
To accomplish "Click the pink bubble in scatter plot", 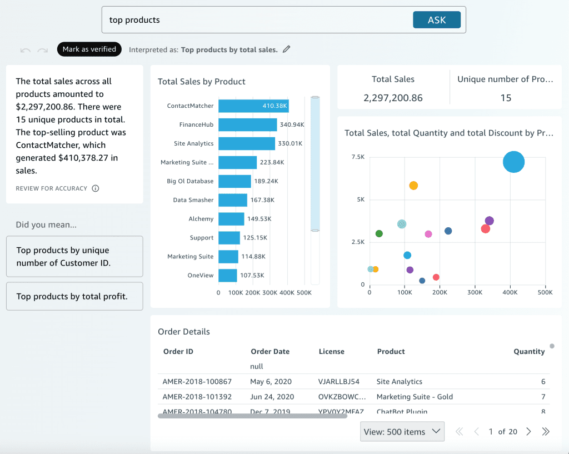I will point(428,234).
